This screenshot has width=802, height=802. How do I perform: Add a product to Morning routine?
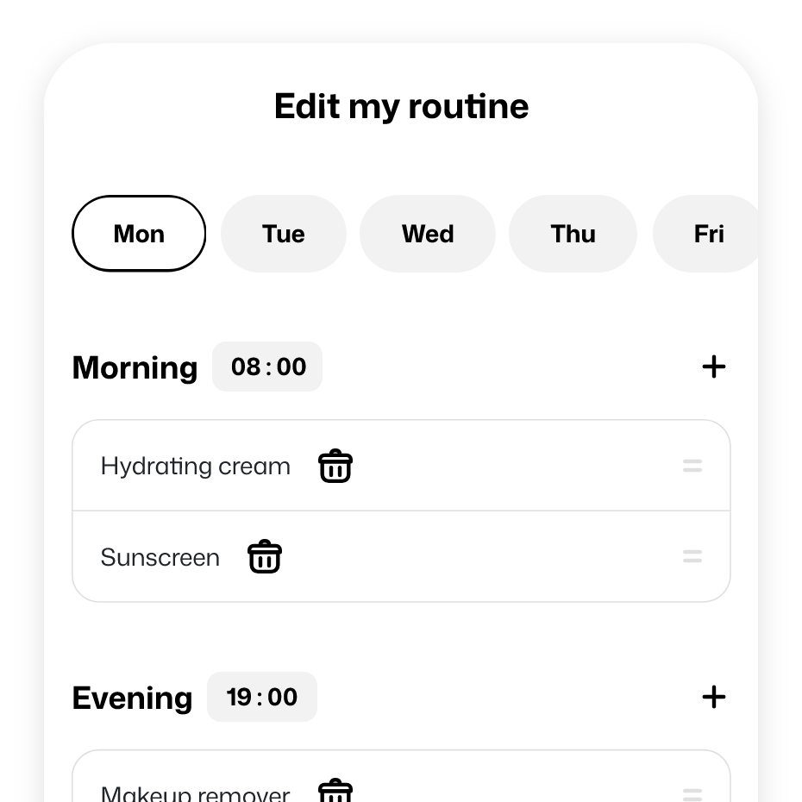(x=714, y=367)
